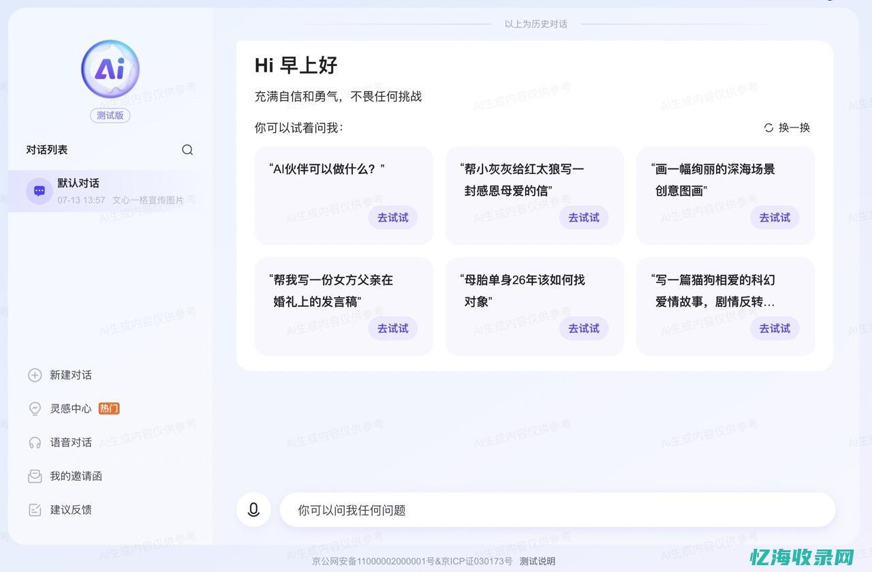
Task: Click the microphone voice input button
Action: [253, 510]
